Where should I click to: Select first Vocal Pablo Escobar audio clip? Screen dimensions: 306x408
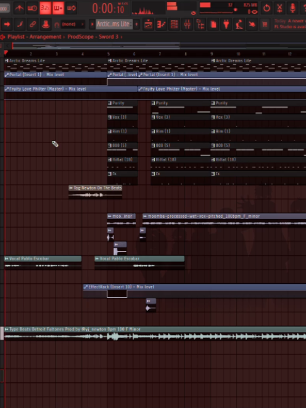(43, 263)
